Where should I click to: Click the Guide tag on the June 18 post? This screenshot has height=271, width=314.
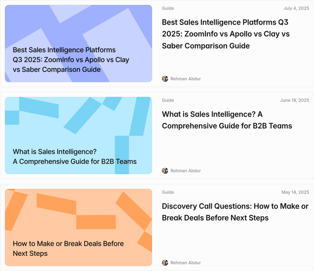point(168,101)
